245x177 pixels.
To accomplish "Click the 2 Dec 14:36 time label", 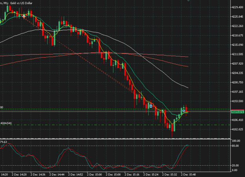I will 38,174.
